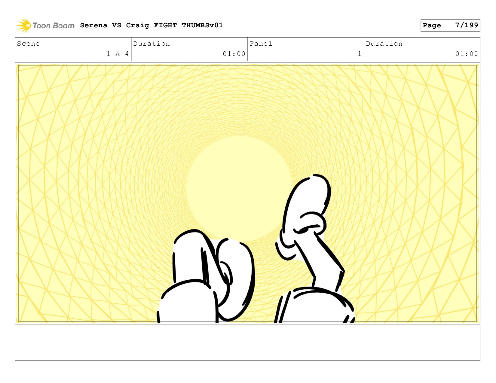The width and height of the screenshot is (496, 383).
Task: Click the panel number '1'
Action: coord(359,54)
